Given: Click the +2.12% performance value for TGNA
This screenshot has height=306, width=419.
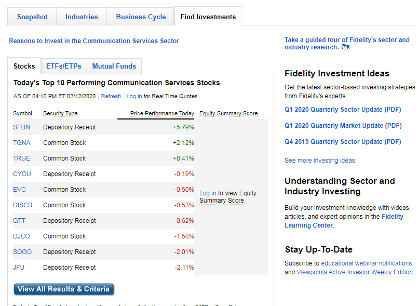Looking at the screenshot, I should click(x=183, y=143).
